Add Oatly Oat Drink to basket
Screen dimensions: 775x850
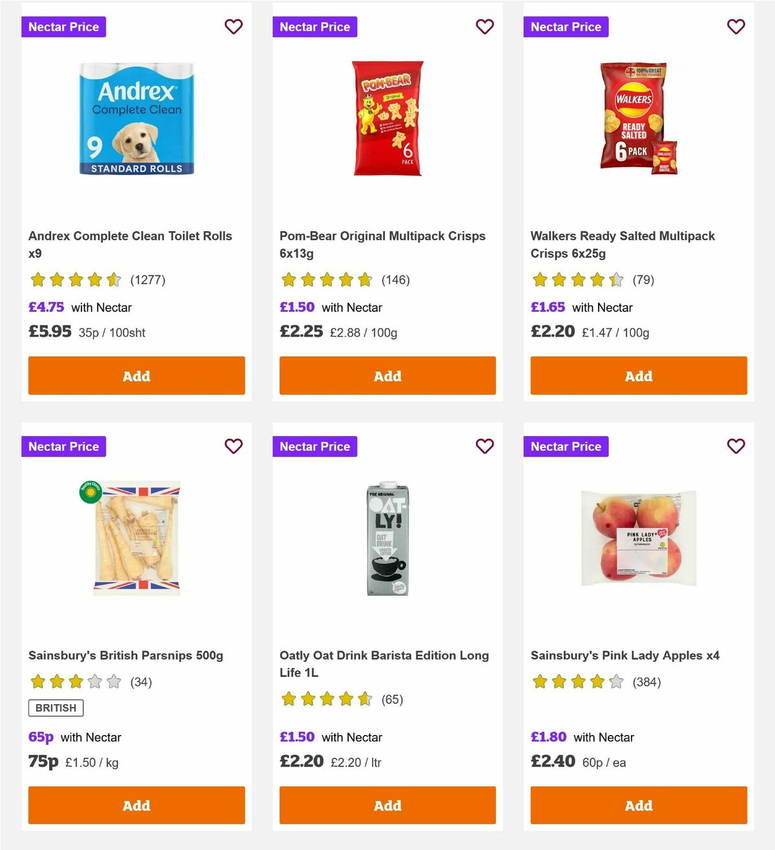(x=387, y=805)
